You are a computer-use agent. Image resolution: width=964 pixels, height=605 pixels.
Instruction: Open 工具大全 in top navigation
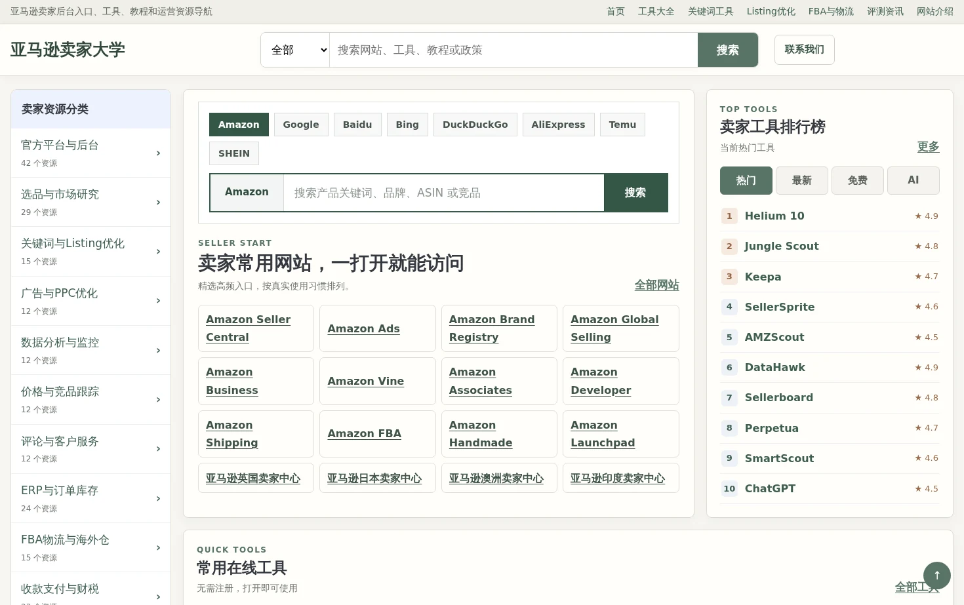[x=656, y=11]
